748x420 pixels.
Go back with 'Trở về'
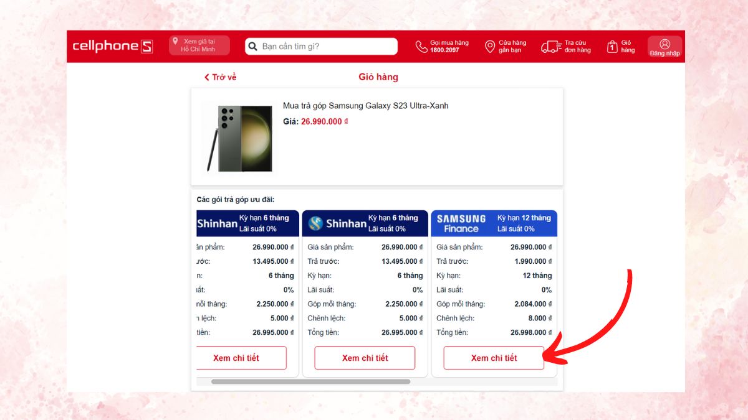point(221,77)
